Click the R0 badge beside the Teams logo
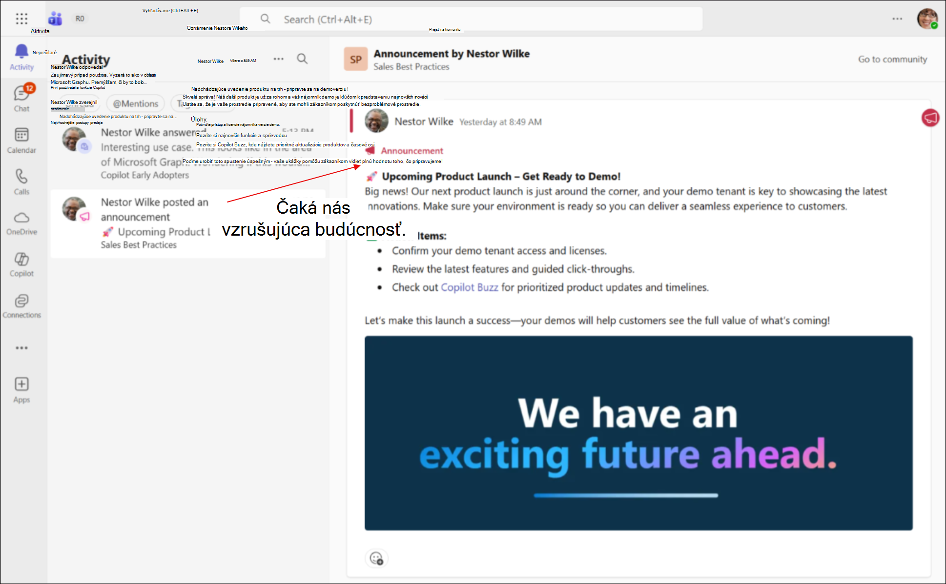Screen dimensions: 946x584 [80, 19]
